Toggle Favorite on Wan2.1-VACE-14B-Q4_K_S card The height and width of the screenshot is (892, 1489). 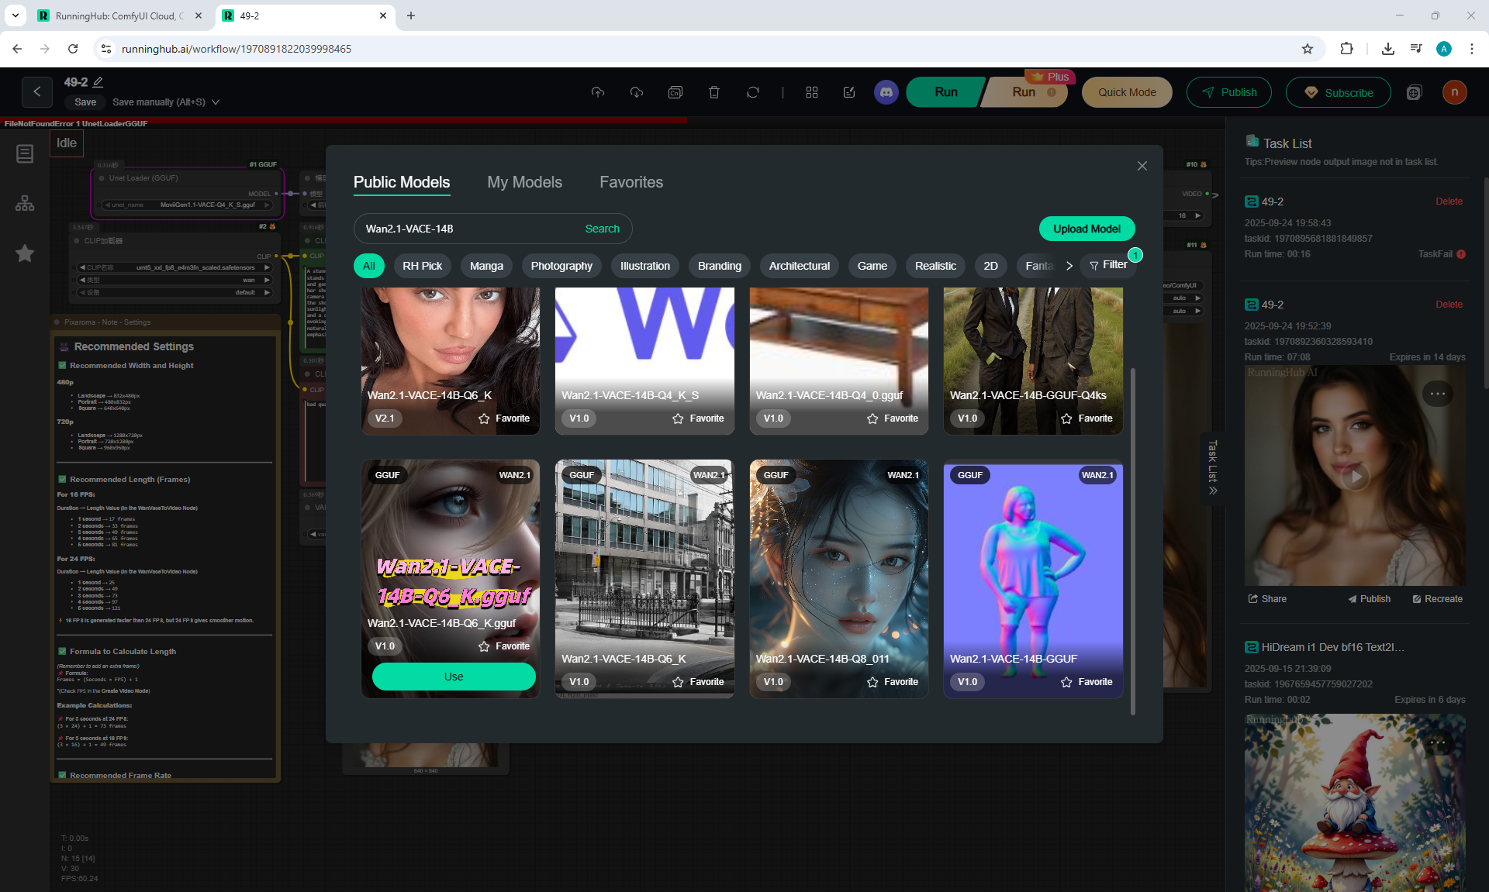[x=698, y=418]
